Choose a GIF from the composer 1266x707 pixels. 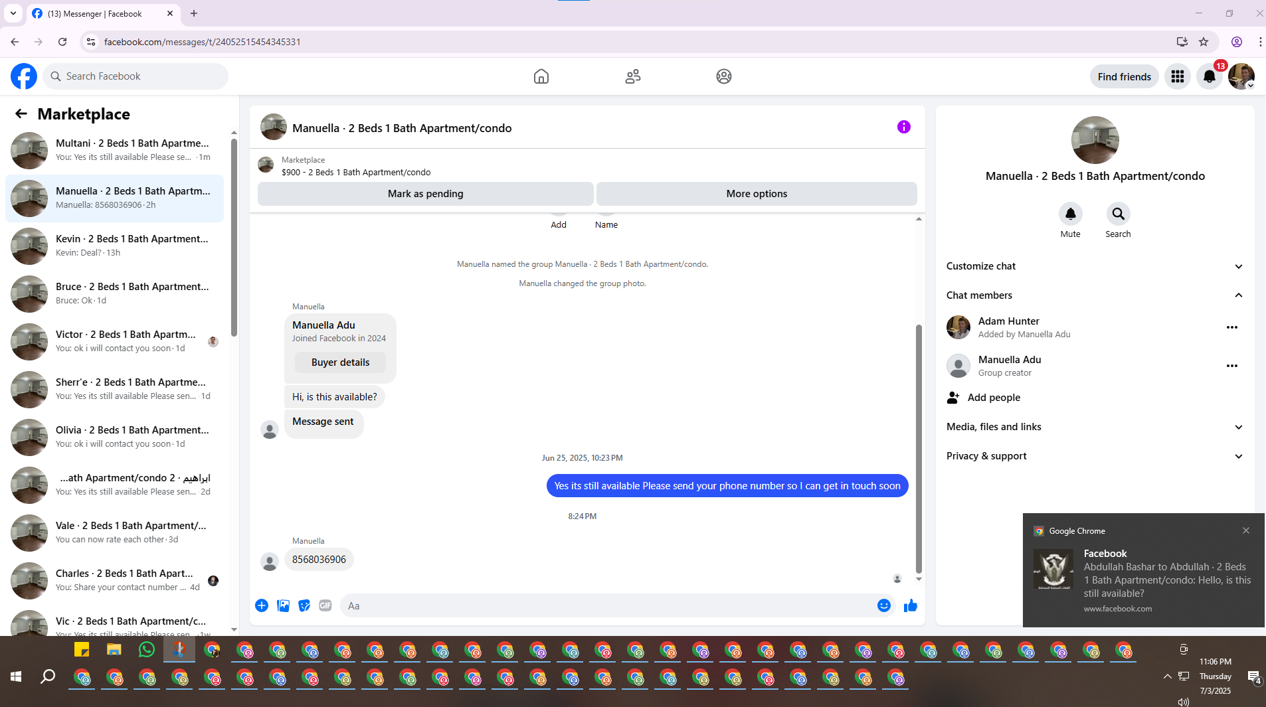click(x=325, y=605)
